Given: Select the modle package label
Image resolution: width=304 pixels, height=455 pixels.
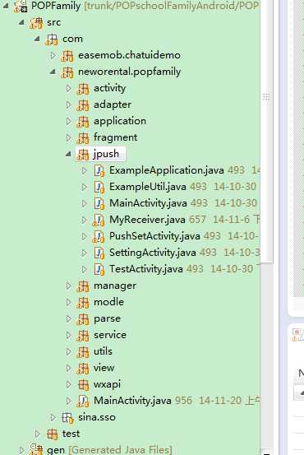Looking at the screenshot, I should pyautogui.click(x=108, y=302).
